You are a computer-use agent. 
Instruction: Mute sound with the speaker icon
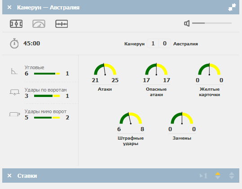(x=187, y=23)
